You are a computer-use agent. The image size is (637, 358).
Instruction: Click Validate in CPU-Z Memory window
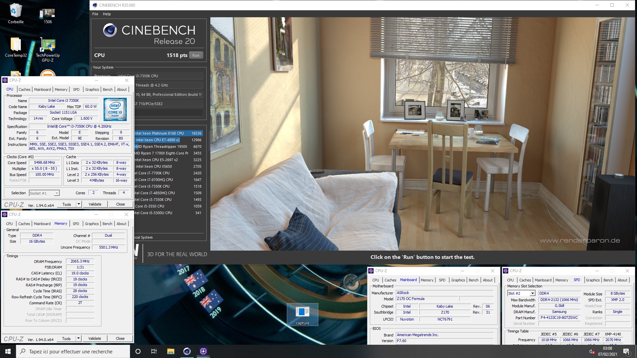(95, 338)
